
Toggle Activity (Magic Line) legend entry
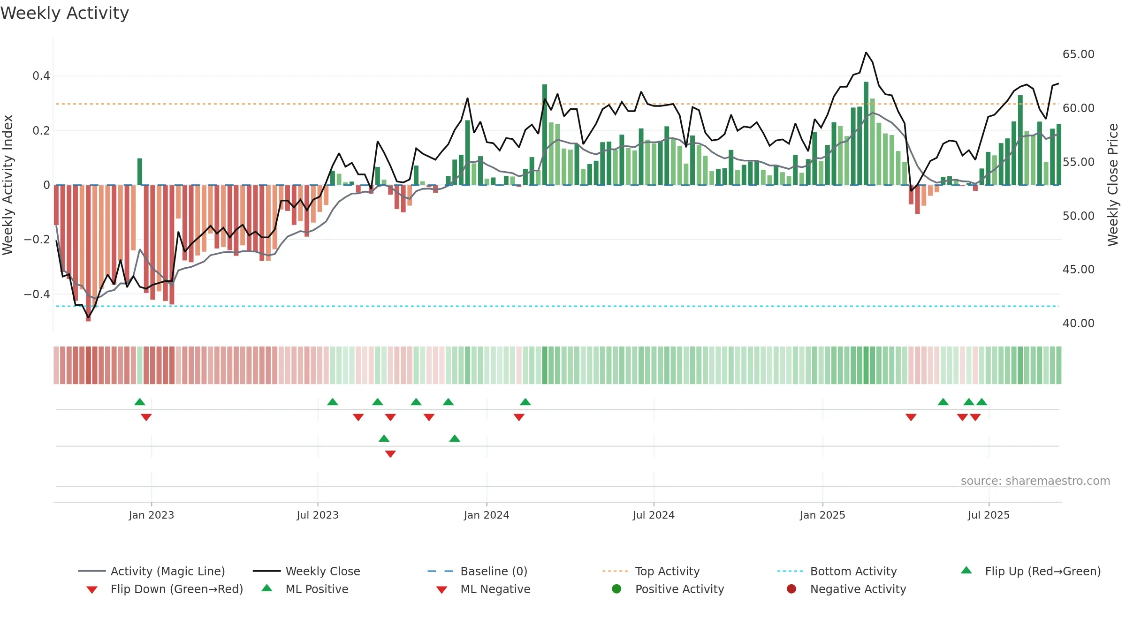point(152,571)
